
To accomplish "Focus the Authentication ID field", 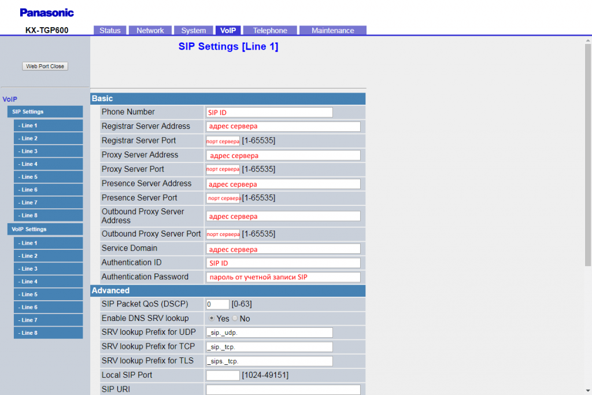I will point(283,263).
